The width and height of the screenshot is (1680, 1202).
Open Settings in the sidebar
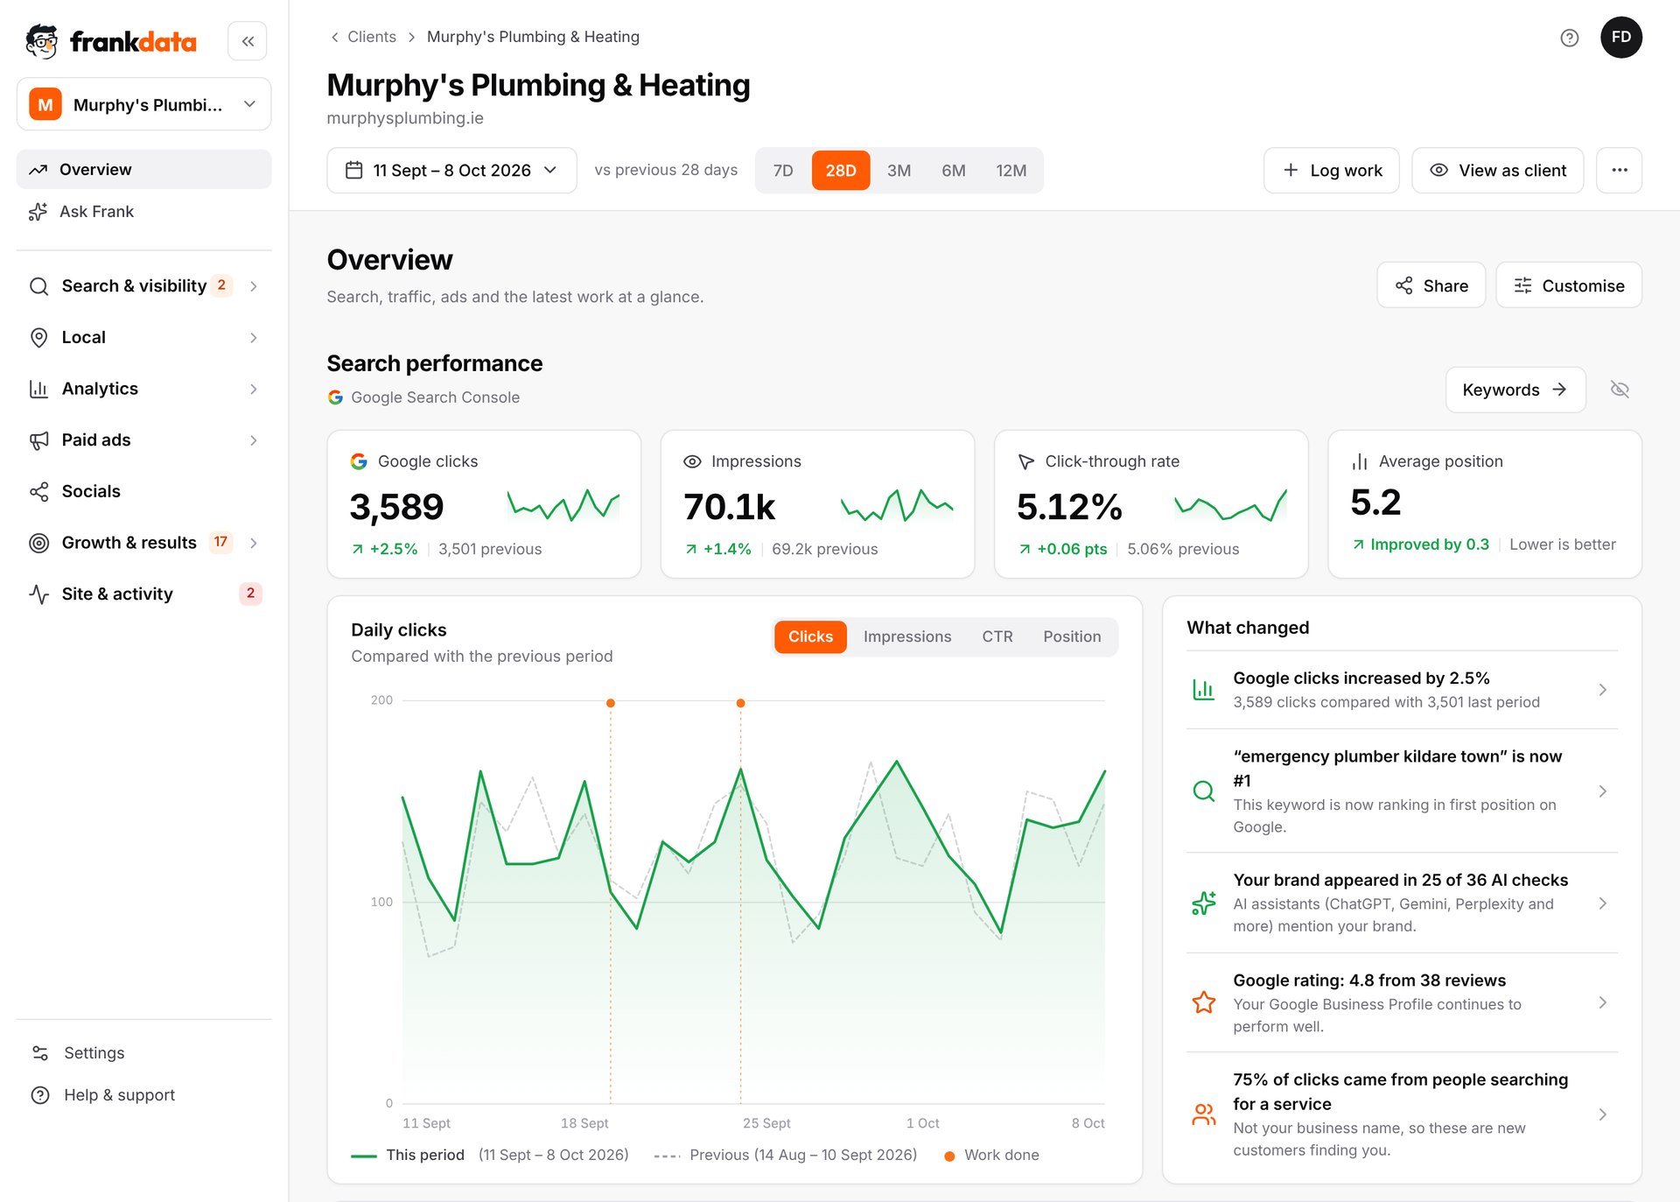click(x=143, y=1053)
